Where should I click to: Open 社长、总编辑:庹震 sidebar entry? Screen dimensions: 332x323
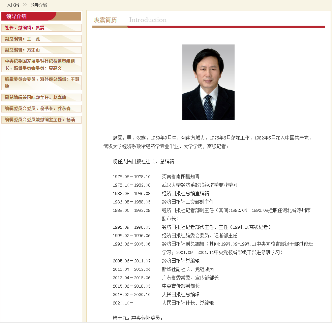coord(41,28)
